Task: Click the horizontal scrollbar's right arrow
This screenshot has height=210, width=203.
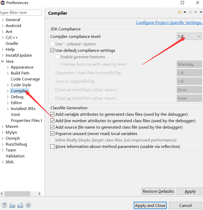Action: [39, 194]
